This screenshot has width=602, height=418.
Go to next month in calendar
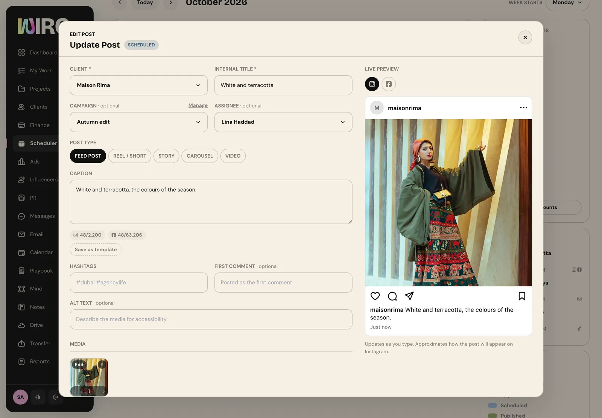coord(170,3)
